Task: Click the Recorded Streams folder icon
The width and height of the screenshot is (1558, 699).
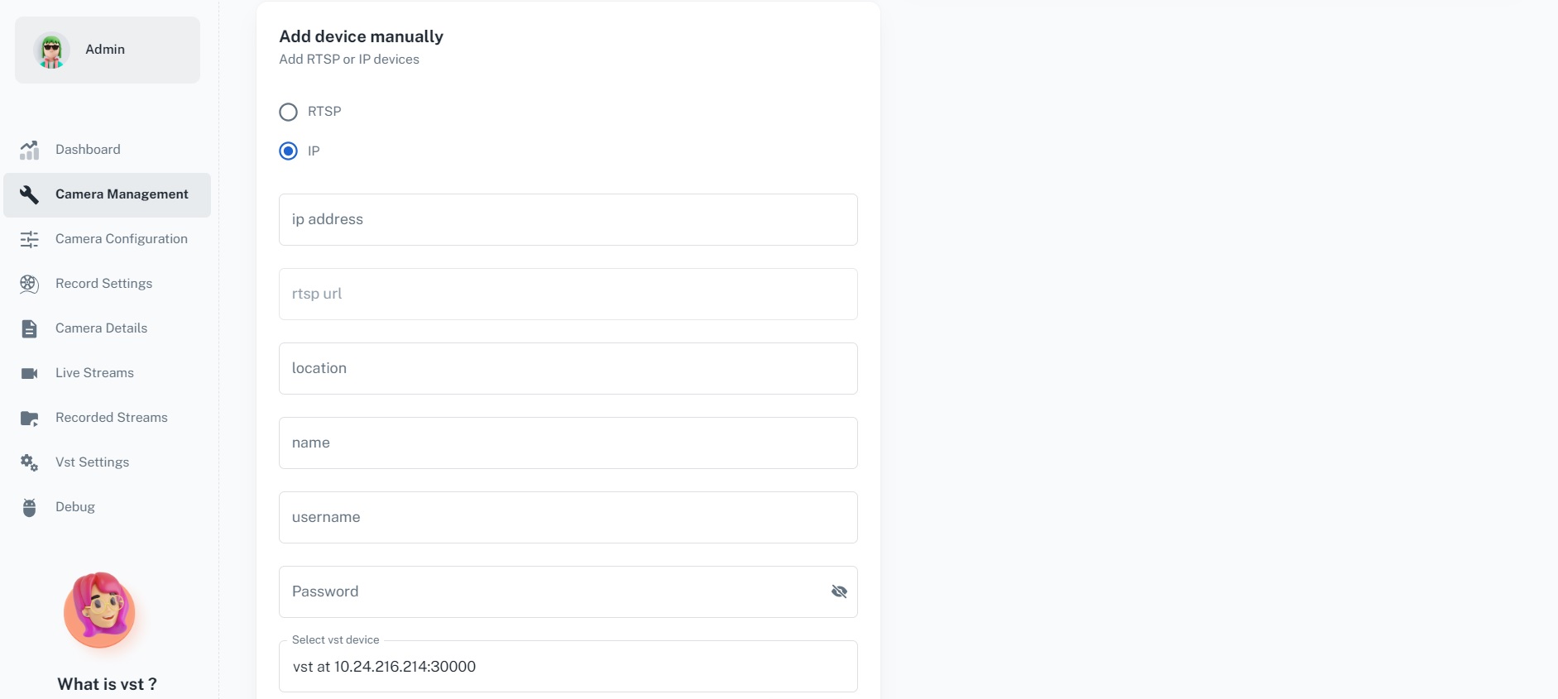Action: click(x=30, y=418)
